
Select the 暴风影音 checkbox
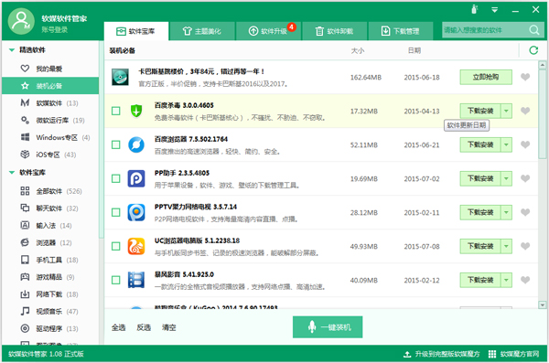[x=116, y=280]
